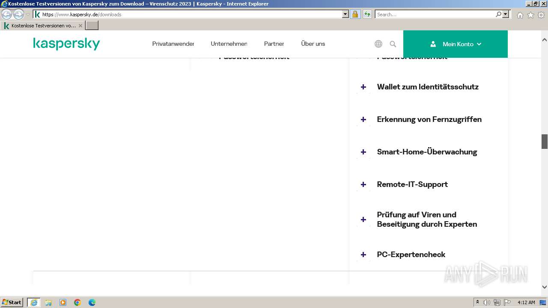Open IE tools gear icon
This screenshot has height=308, width=548.
point(541,15)
